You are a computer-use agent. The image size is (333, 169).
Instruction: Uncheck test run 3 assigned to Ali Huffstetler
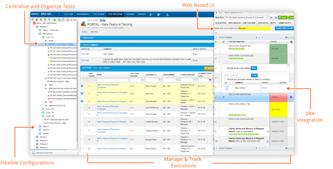[x=82, y=101]
